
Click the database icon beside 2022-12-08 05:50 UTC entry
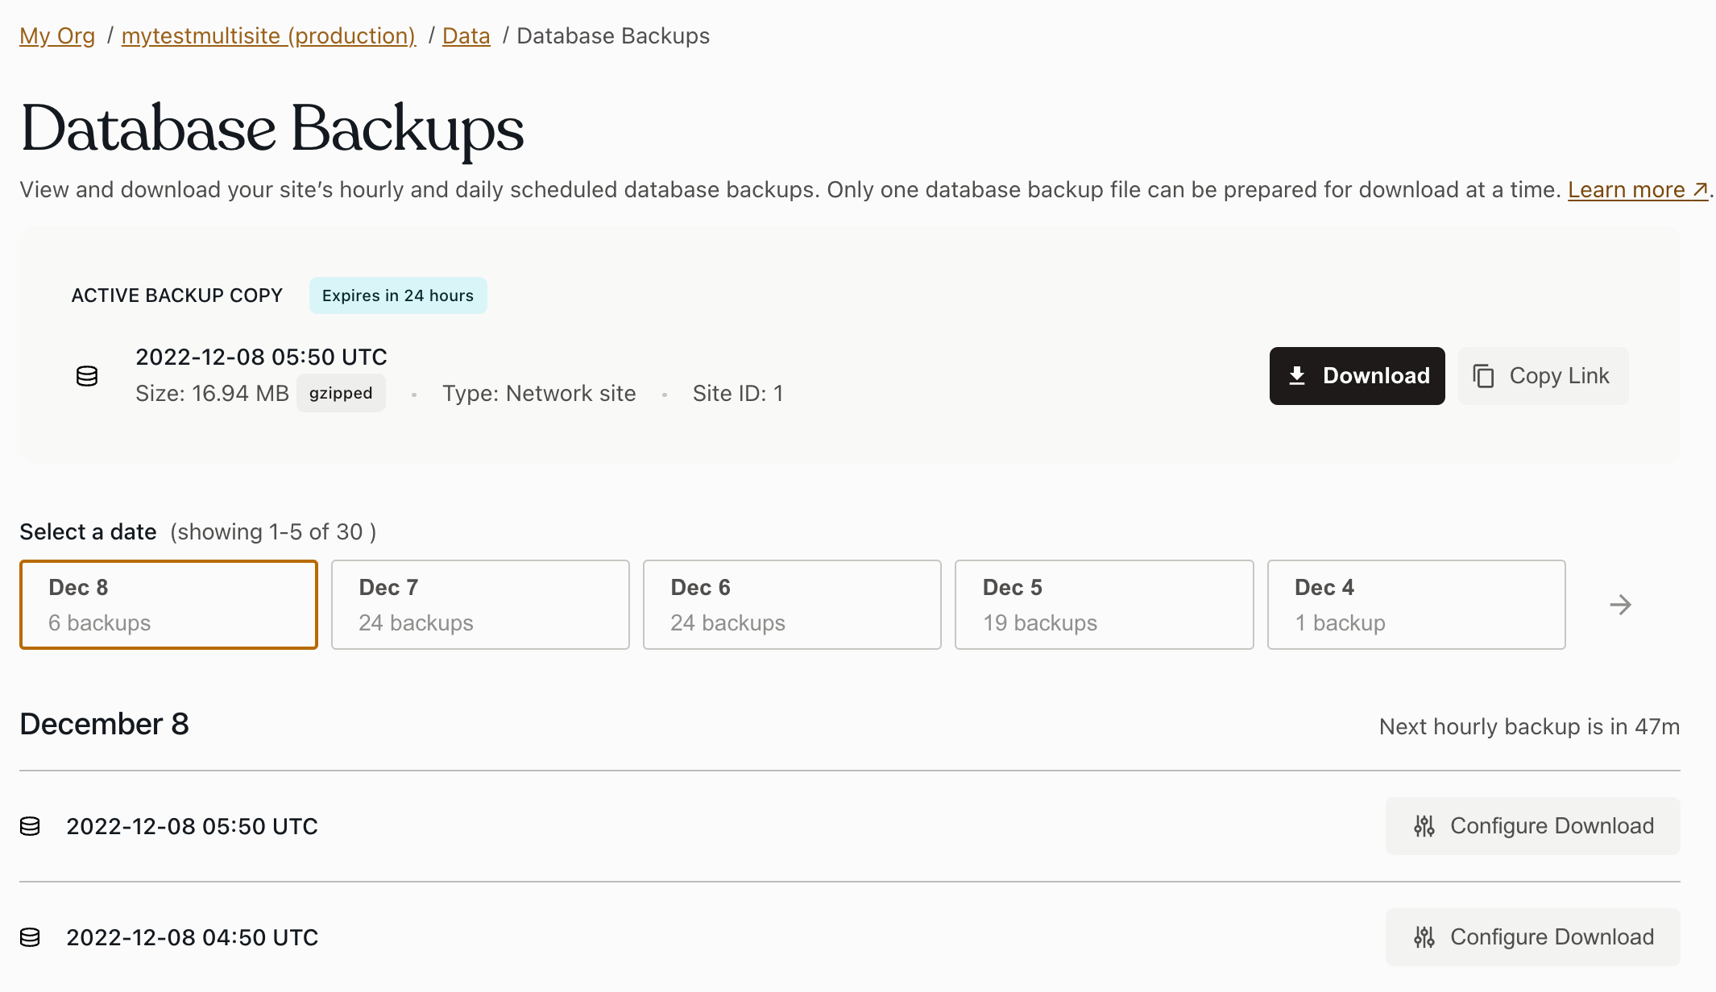pos(29,825)
